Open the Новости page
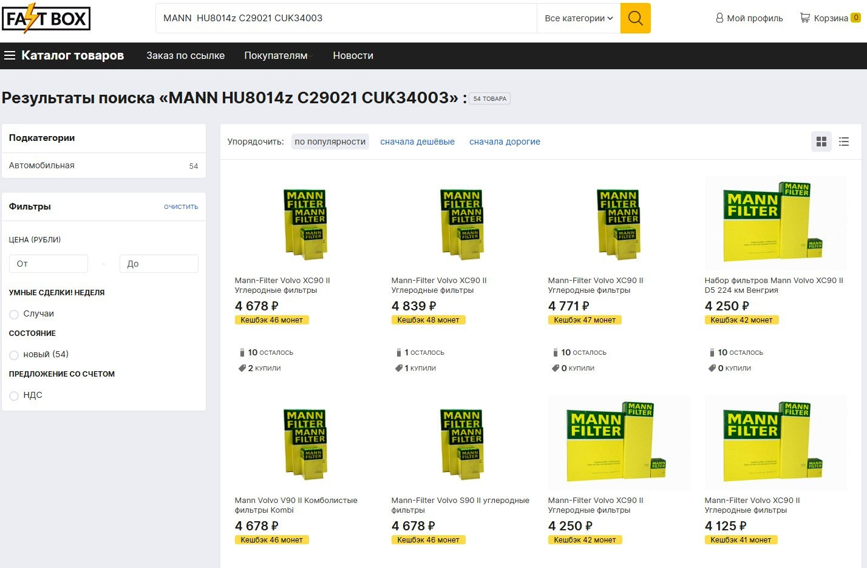This screenshot has width=867, height=568. (353, 55)
